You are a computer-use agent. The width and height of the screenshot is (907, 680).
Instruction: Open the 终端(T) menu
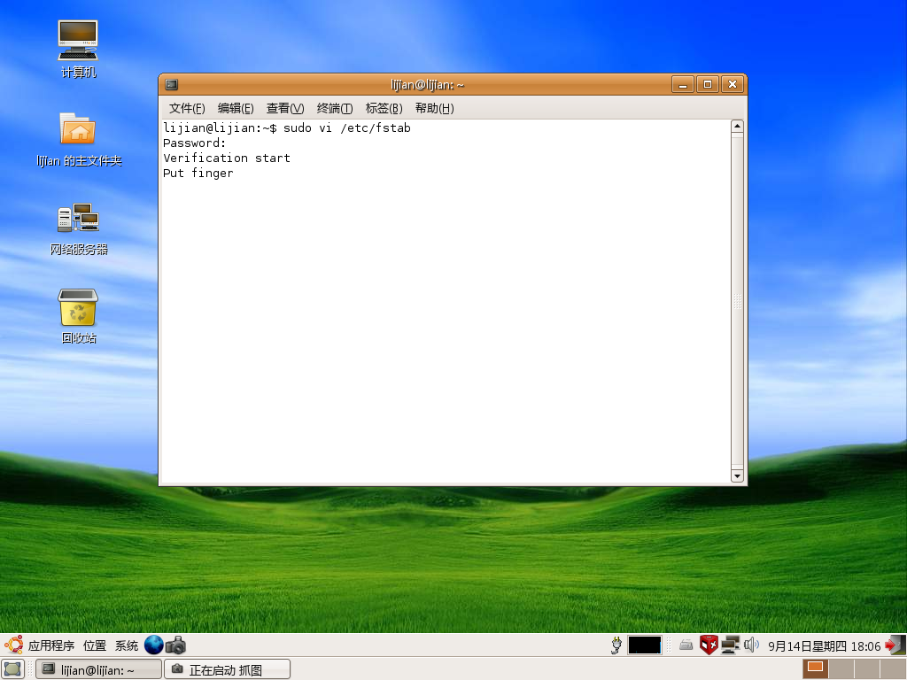334,108
